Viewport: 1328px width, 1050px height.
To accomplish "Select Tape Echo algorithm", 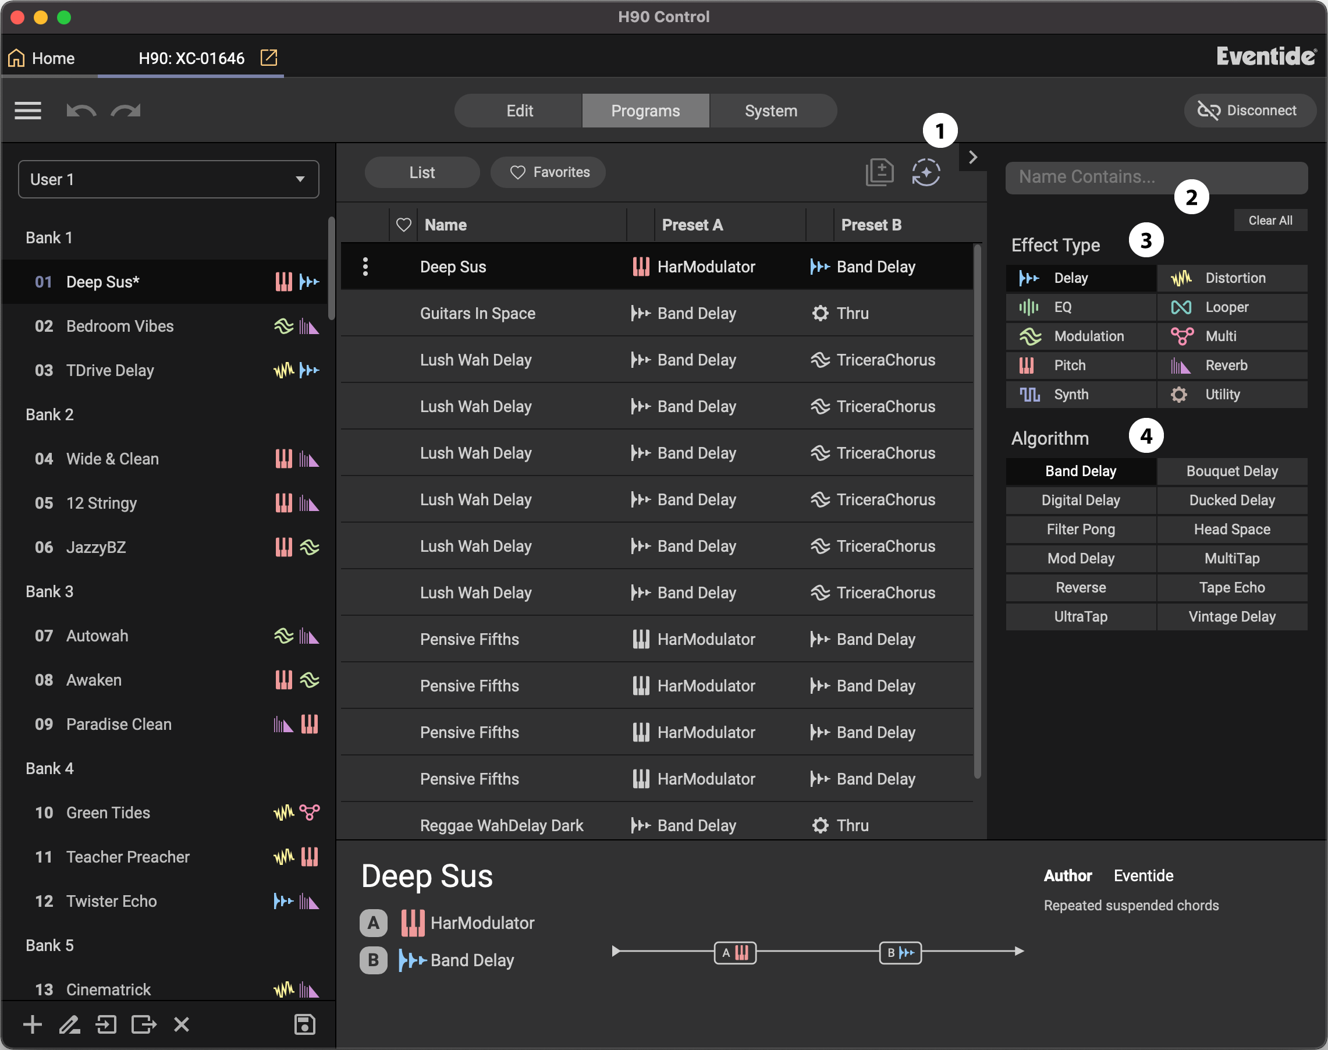I will (1232, 588).
